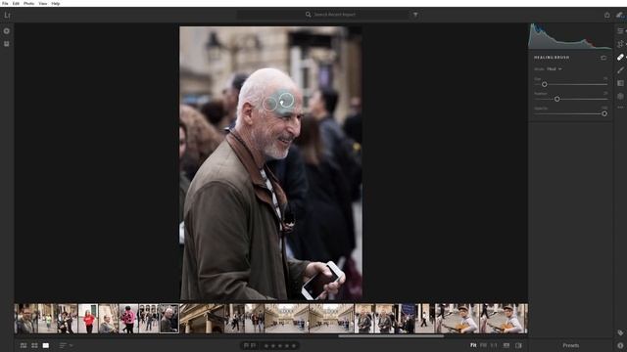Click the Share upload icon

(607, 15)
